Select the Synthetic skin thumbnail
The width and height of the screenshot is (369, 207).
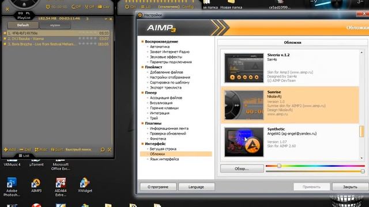pyautogui.click(x=244, y=142)
